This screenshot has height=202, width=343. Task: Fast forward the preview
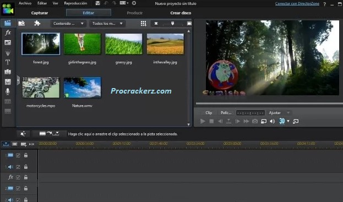246,121
